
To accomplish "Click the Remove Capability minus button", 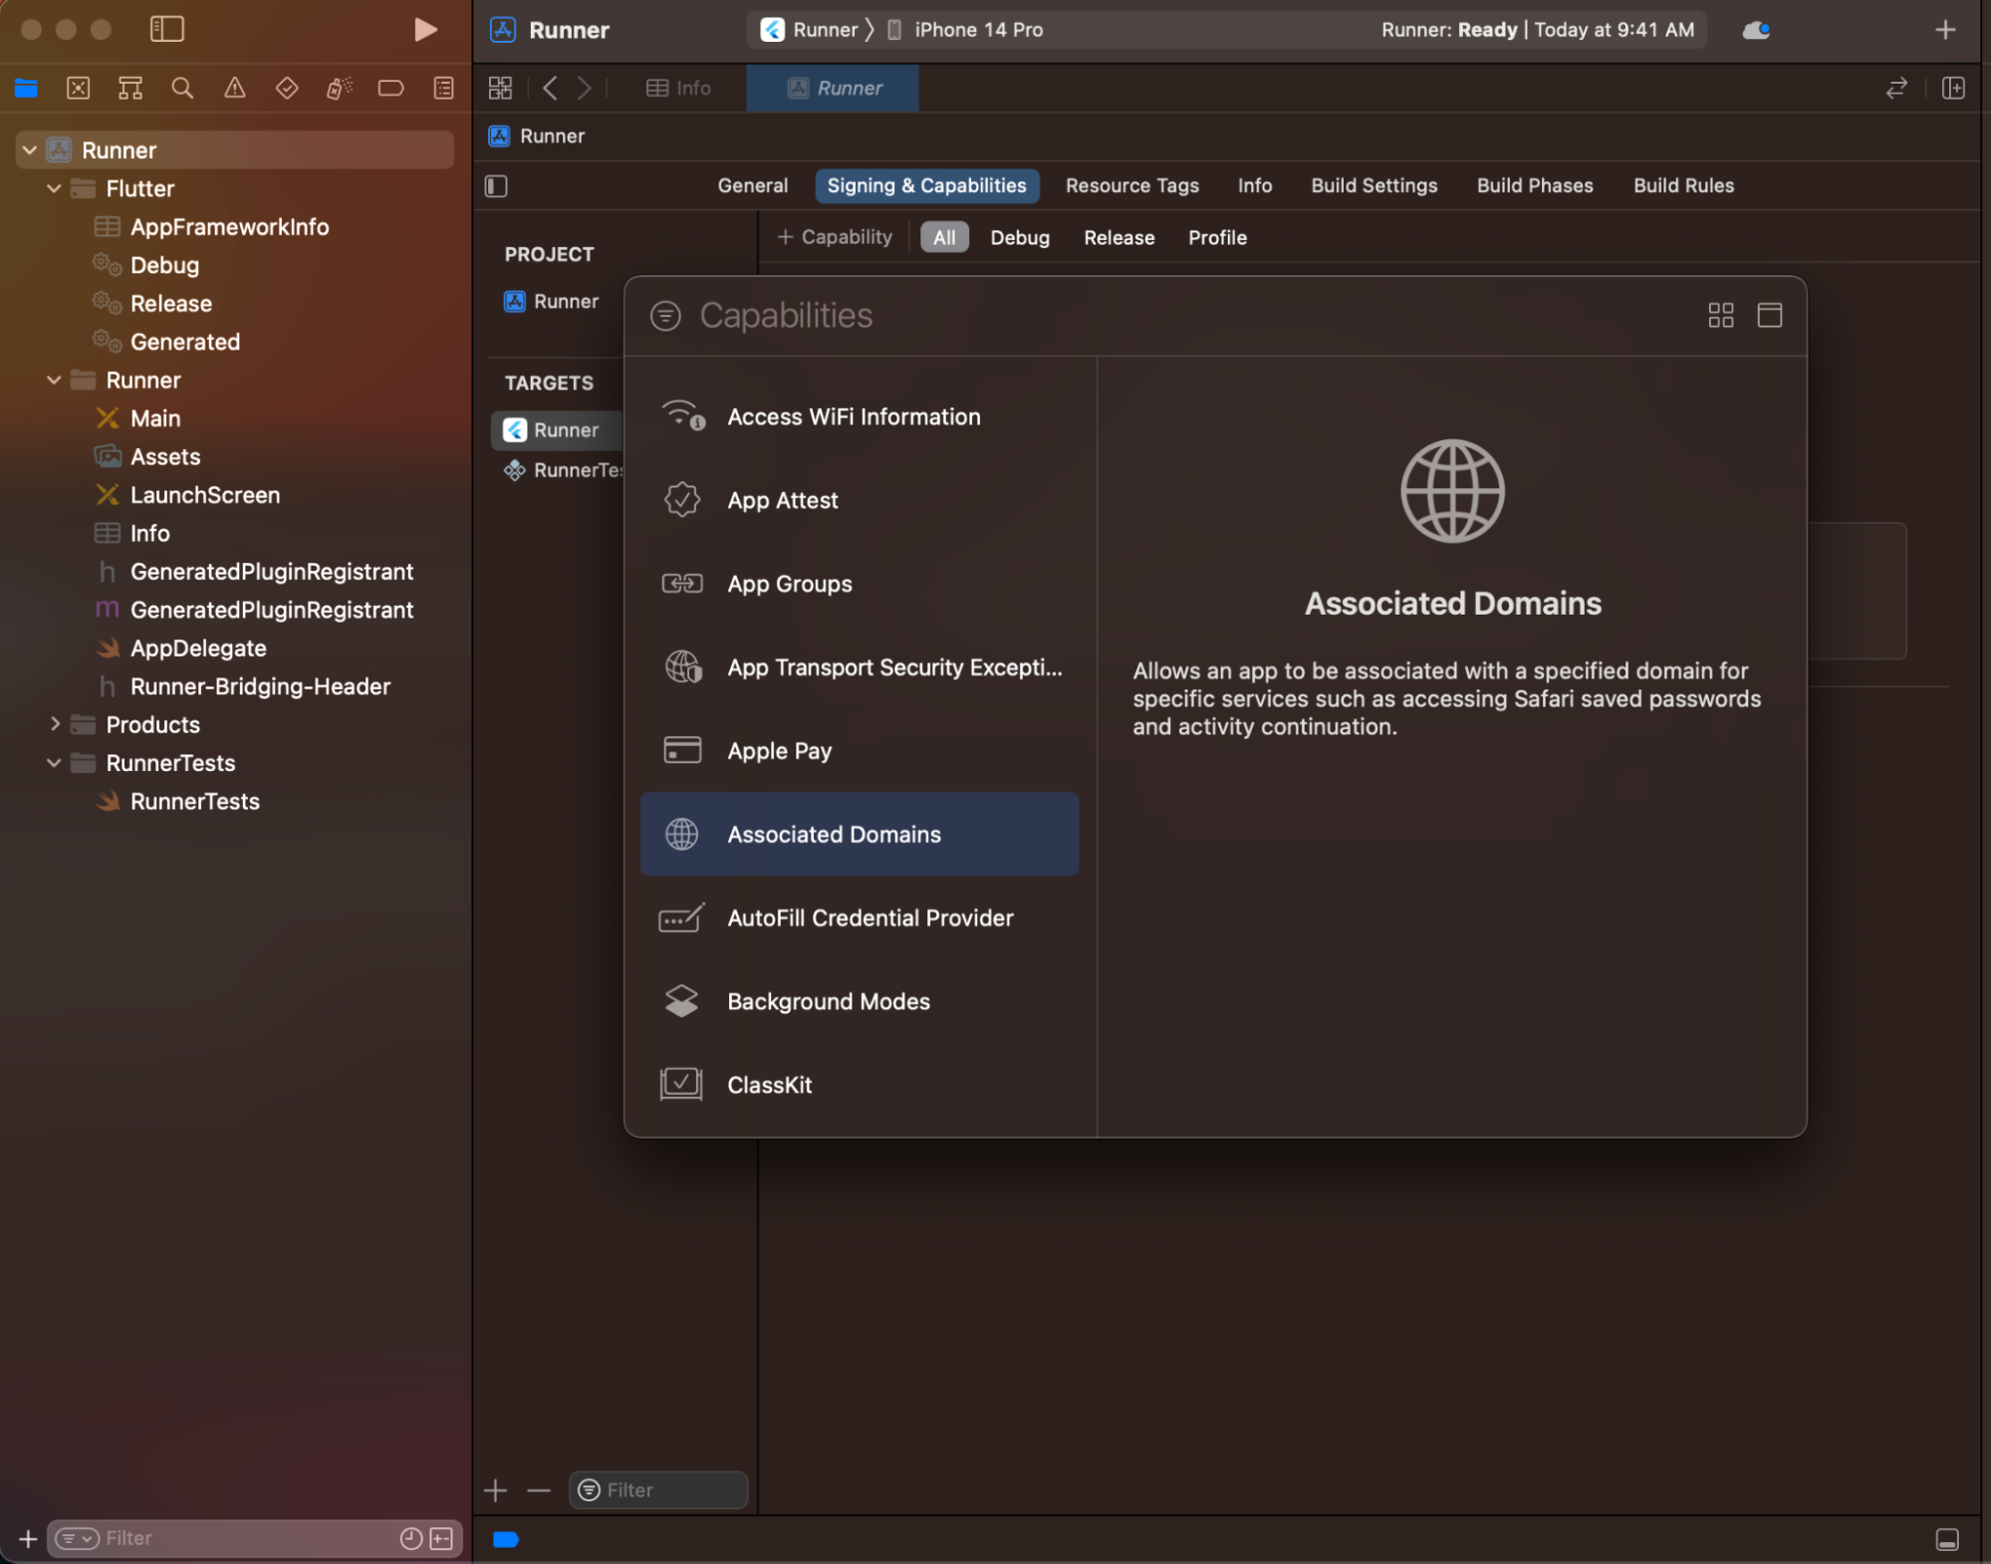I will (x=542, y=1488).
